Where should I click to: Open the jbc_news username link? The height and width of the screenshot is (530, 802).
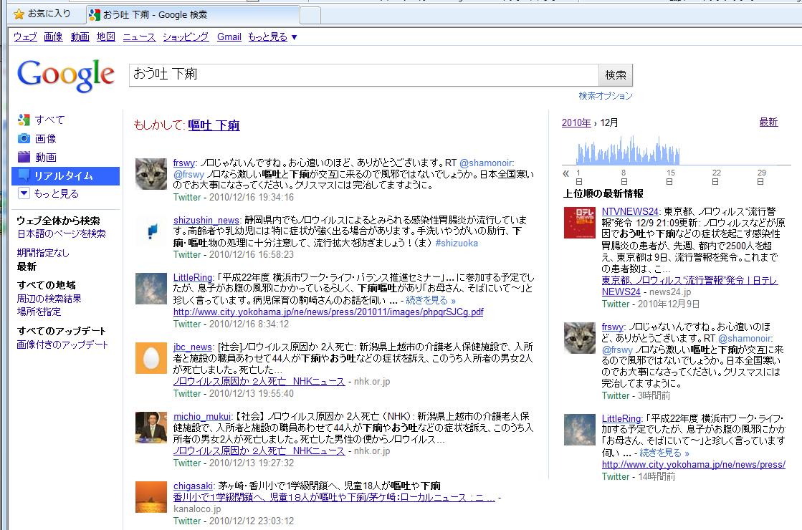point(192,347)
